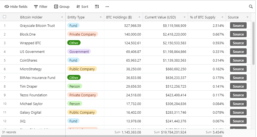Open the row height icon
The height and width of the screenshot is (137, 257).
coord(97,7)
